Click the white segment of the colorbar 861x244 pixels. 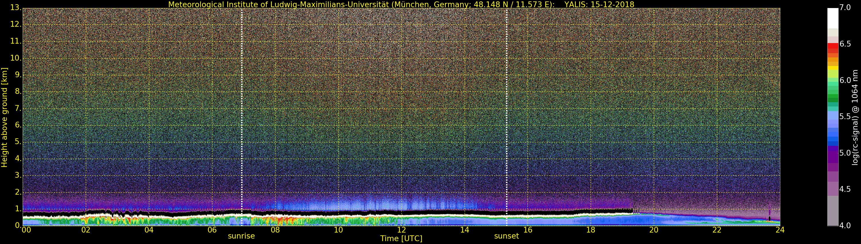pos(833,18)
